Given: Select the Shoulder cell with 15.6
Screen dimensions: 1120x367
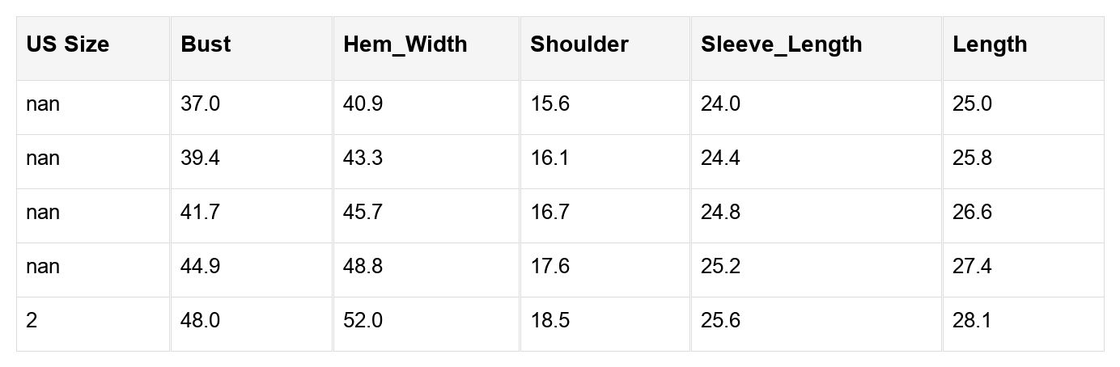Looking at the screenshot, I should [549, 104].
